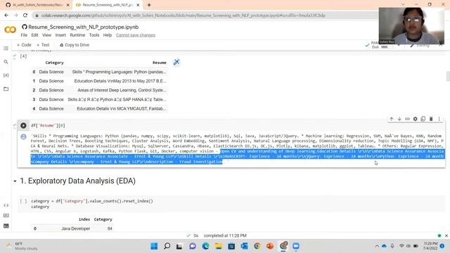The image size is (450, 253).
Task: Select row 3 resume text 'Skills R Python SAP HANA'
Action: click(x=117, y=100)
